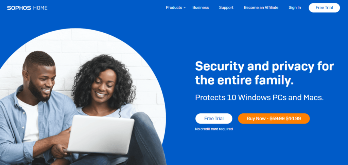Click the No credit card required text
Screen dimensions: 348x165
coord(214,129)
